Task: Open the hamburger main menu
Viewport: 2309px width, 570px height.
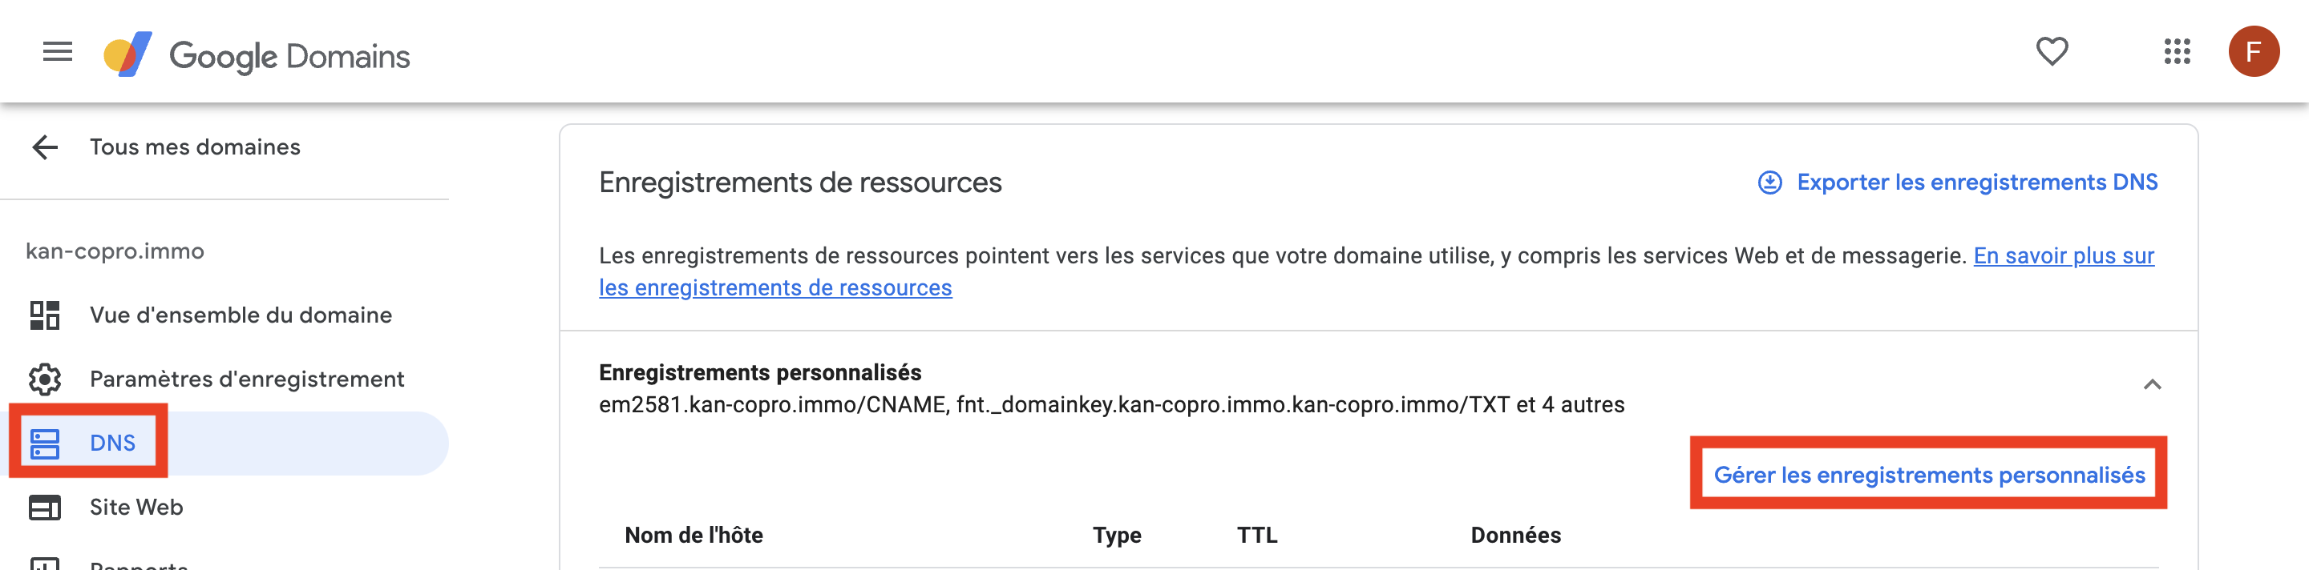Action: point(58,52)
